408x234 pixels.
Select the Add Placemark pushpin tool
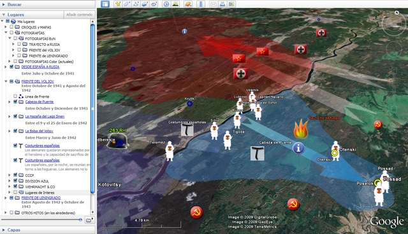pos(118,4)
